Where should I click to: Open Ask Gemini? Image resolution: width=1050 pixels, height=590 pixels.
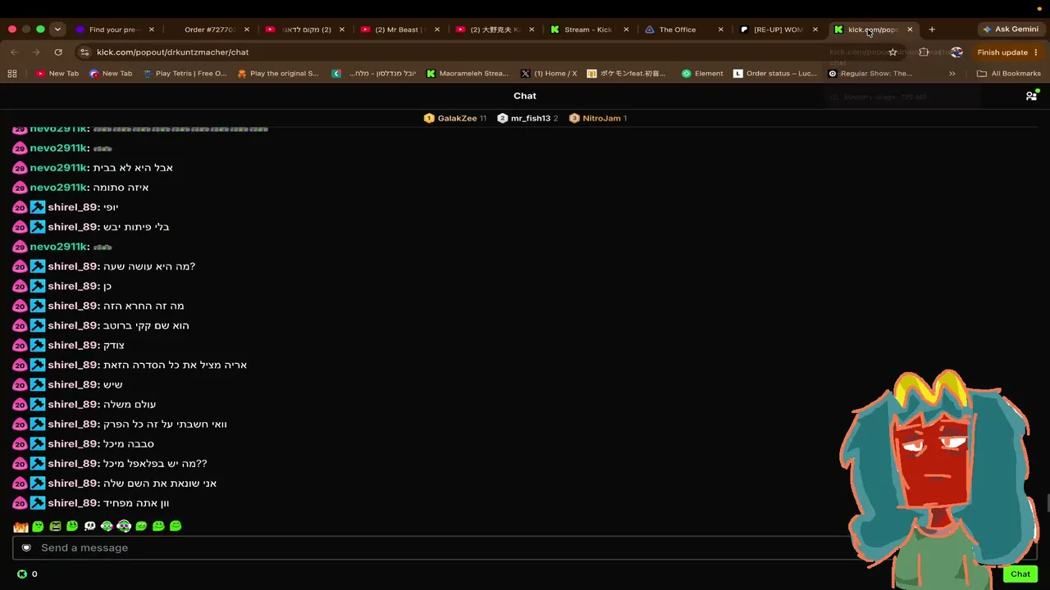(x=1011, y=29)
